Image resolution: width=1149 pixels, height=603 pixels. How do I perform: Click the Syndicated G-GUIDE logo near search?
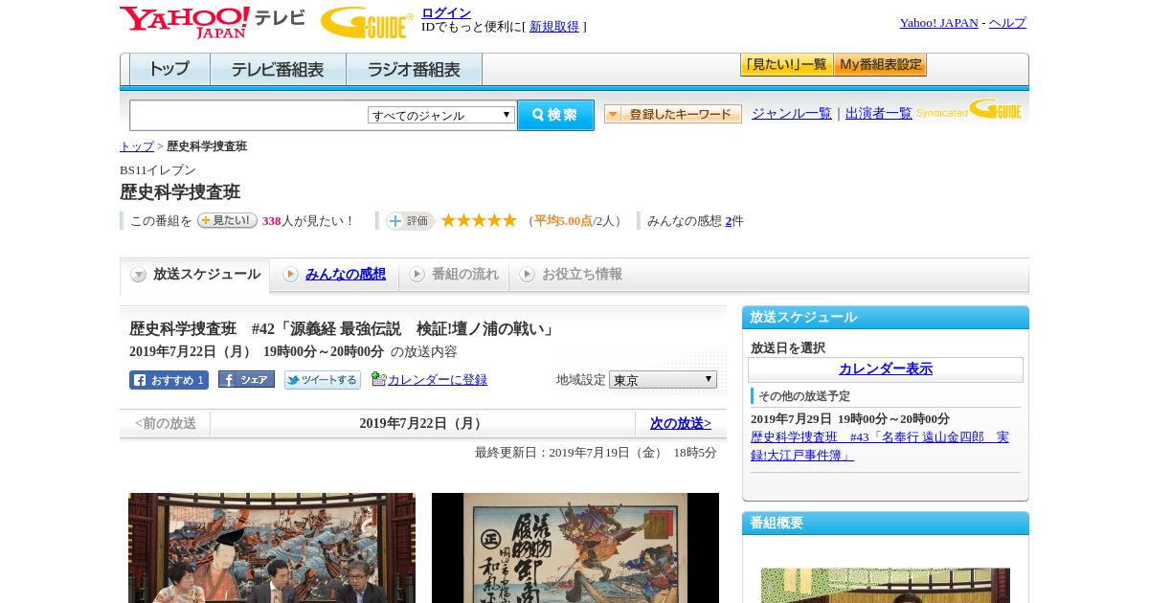point(969,109)
